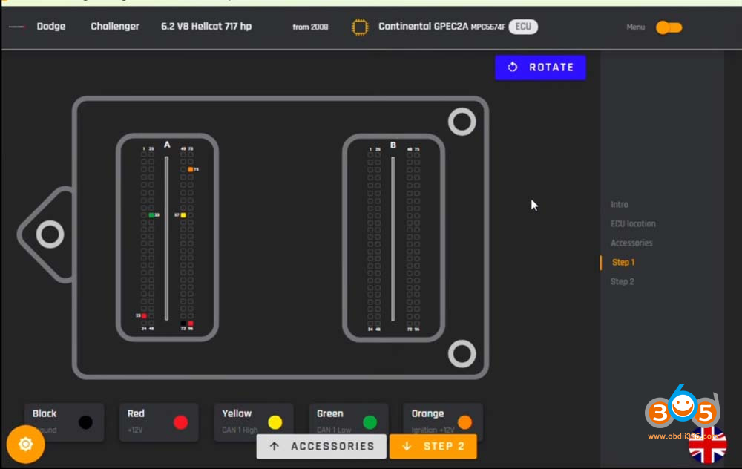Toggle the orange Menu switch
Viewport: 742px width, 469px height.
[669, 27]
